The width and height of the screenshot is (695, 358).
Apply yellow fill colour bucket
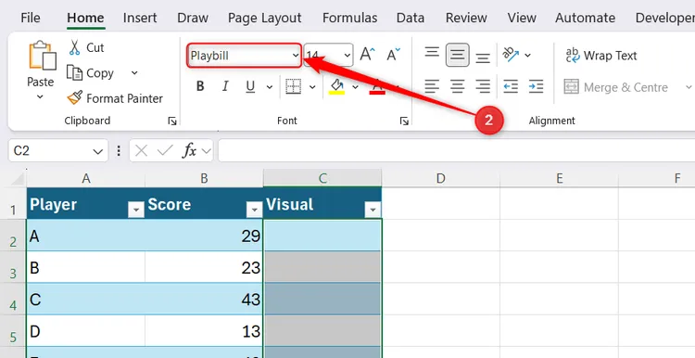tap(337, 86)
